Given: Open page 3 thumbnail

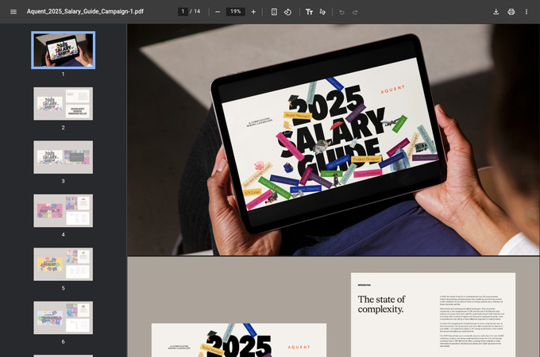Looking at the screenshot, I should tap(64, 157).
